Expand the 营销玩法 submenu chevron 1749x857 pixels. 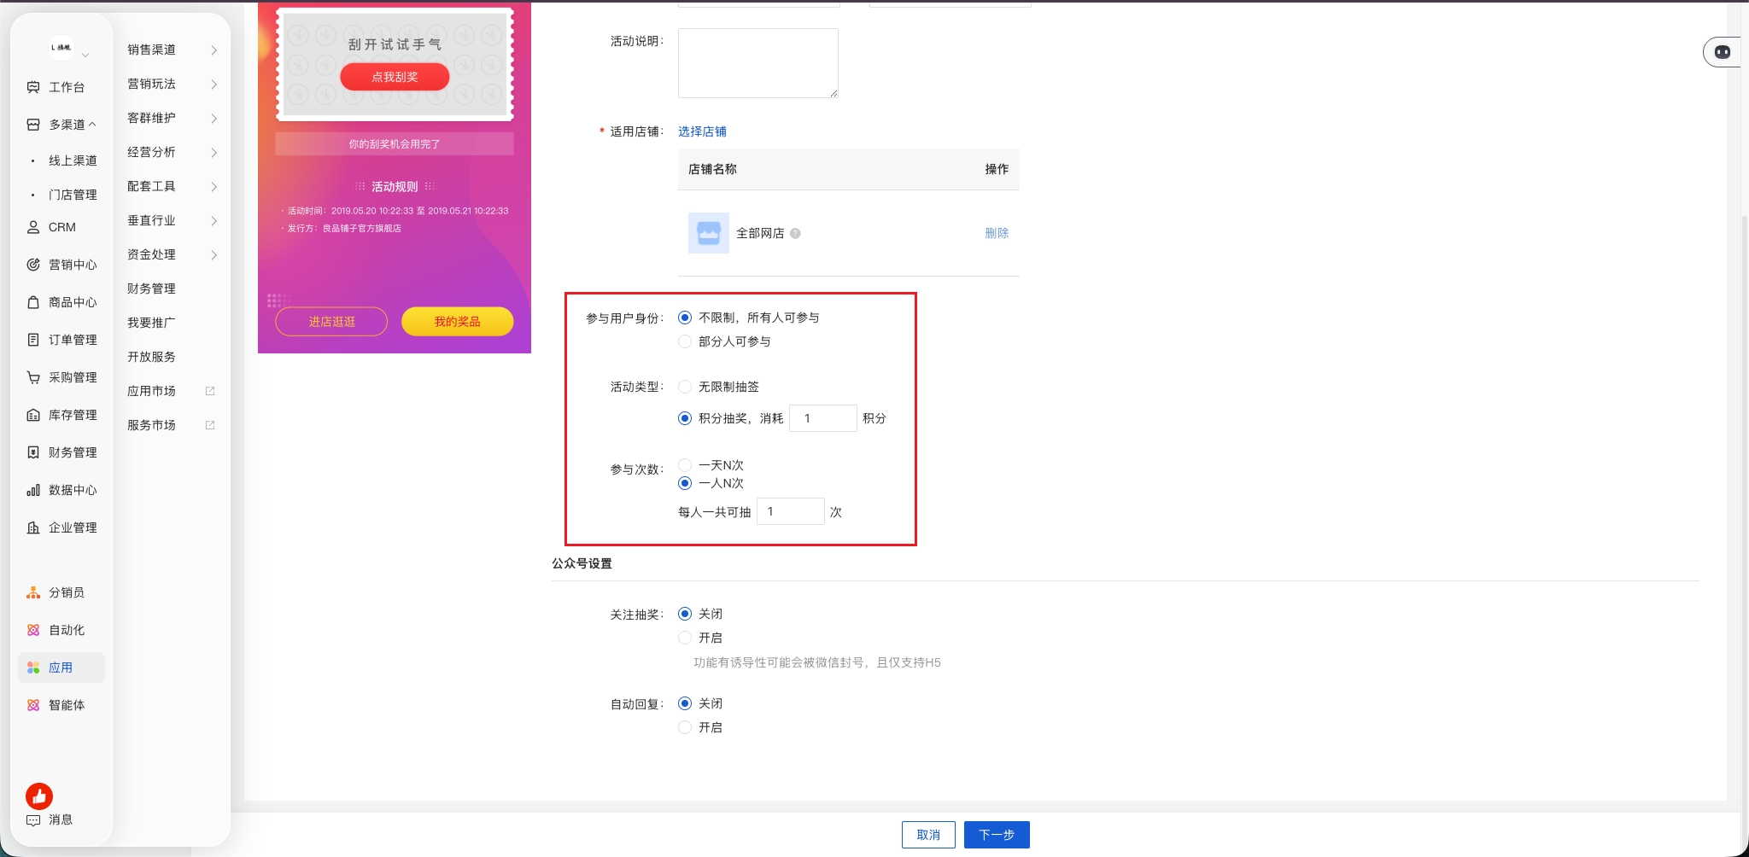[x=214, y=85]
